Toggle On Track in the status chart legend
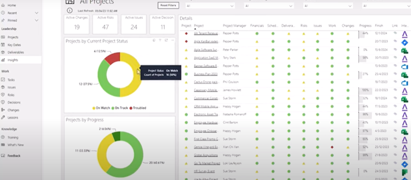 [x=120, y=108]
